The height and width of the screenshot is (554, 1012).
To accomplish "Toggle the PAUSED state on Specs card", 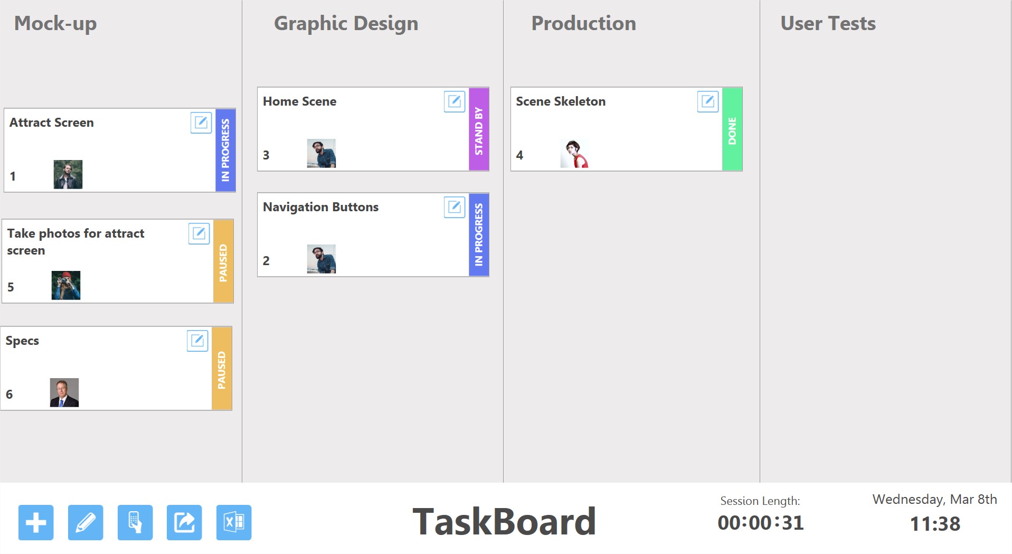I will point(222,368).
